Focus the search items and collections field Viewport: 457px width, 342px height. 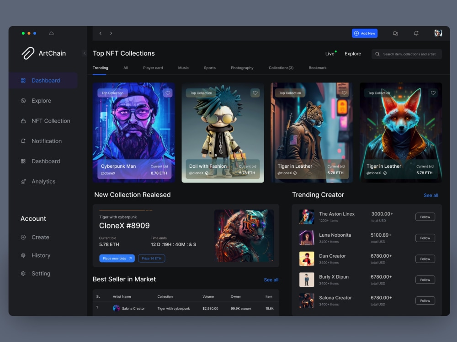(x=407, y=54)
